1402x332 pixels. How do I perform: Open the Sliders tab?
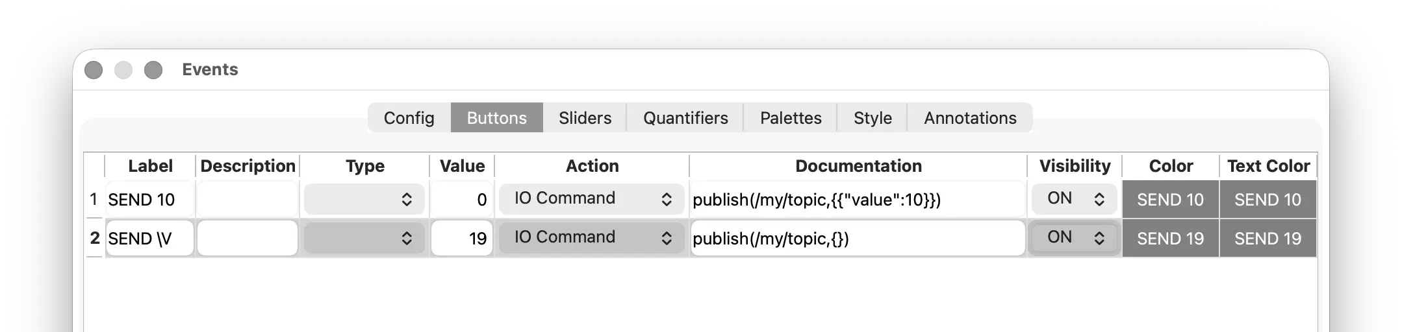585,118
